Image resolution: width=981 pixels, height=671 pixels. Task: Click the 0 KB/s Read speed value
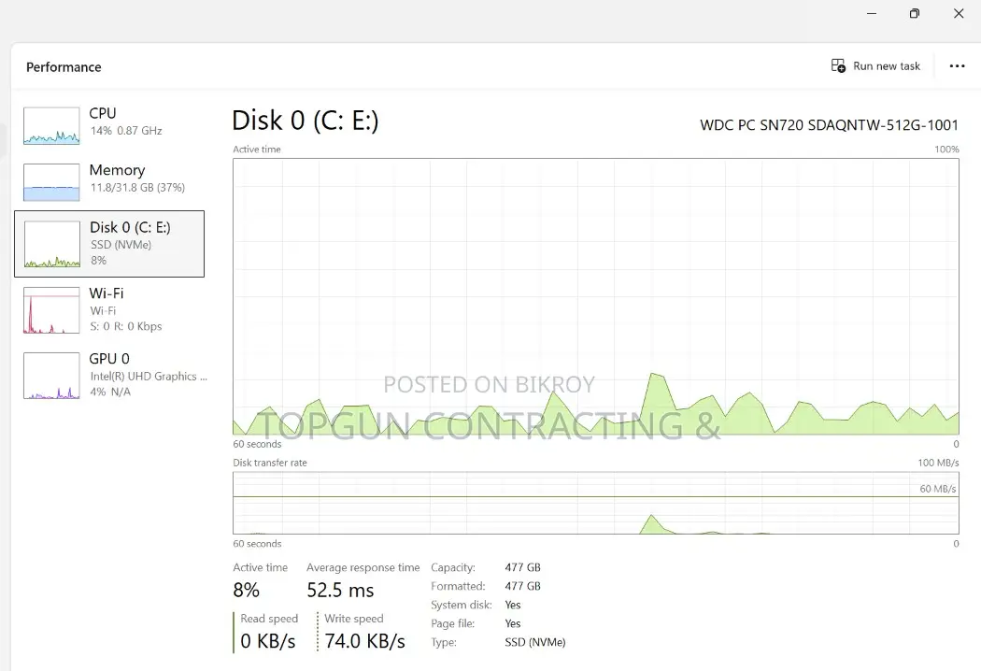click(268, 641)
